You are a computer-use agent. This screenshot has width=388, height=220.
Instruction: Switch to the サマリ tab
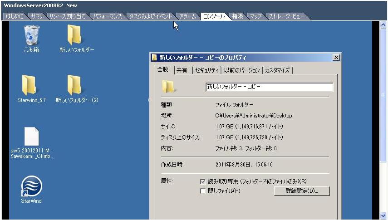point(37,16)
